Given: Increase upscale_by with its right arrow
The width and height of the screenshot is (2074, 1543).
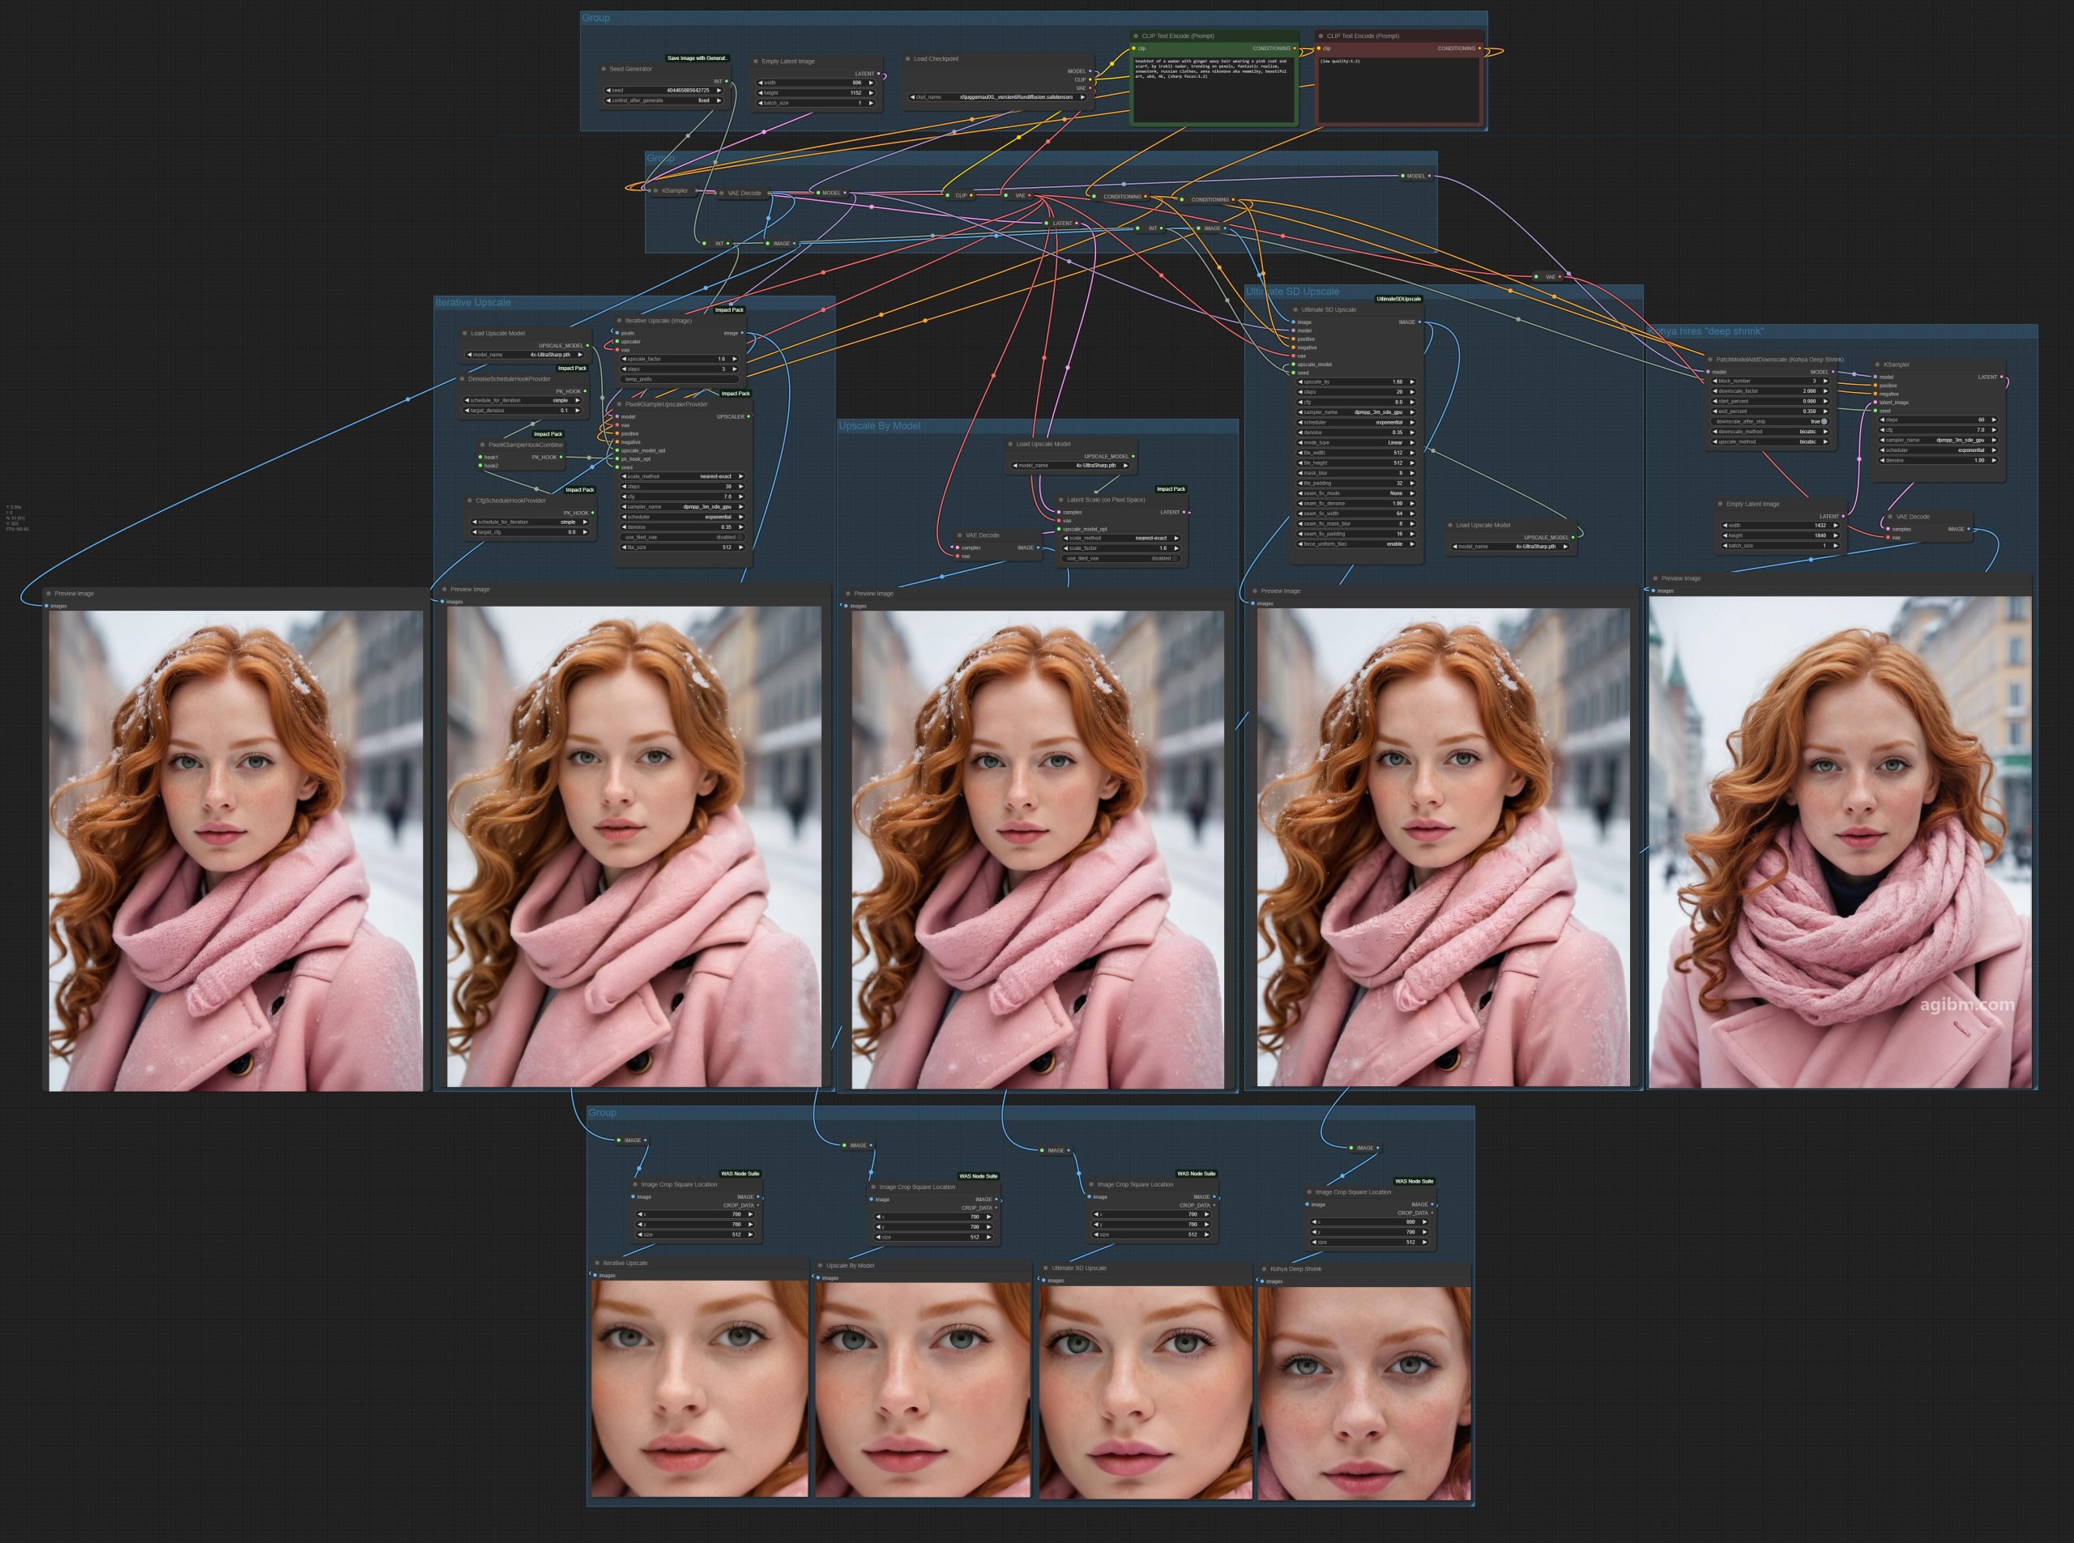Looking at the screenshot, I should coord(1411,382).
